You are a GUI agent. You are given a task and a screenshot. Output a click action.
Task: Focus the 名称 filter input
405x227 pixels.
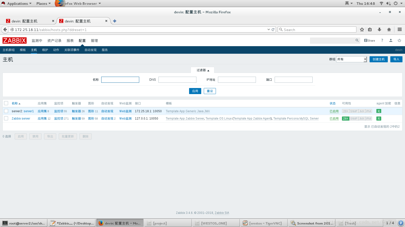pos(120,80)
